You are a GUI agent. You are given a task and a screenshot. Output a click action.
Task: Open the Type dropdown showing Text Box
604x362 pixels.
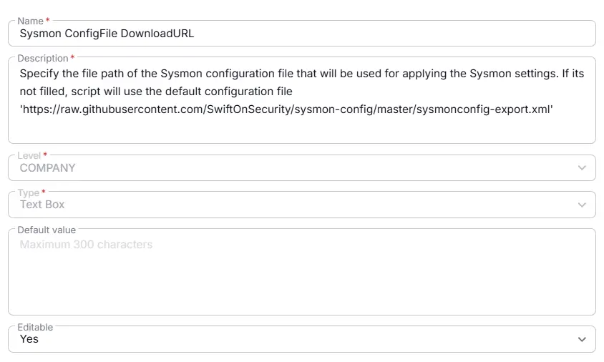286,205
